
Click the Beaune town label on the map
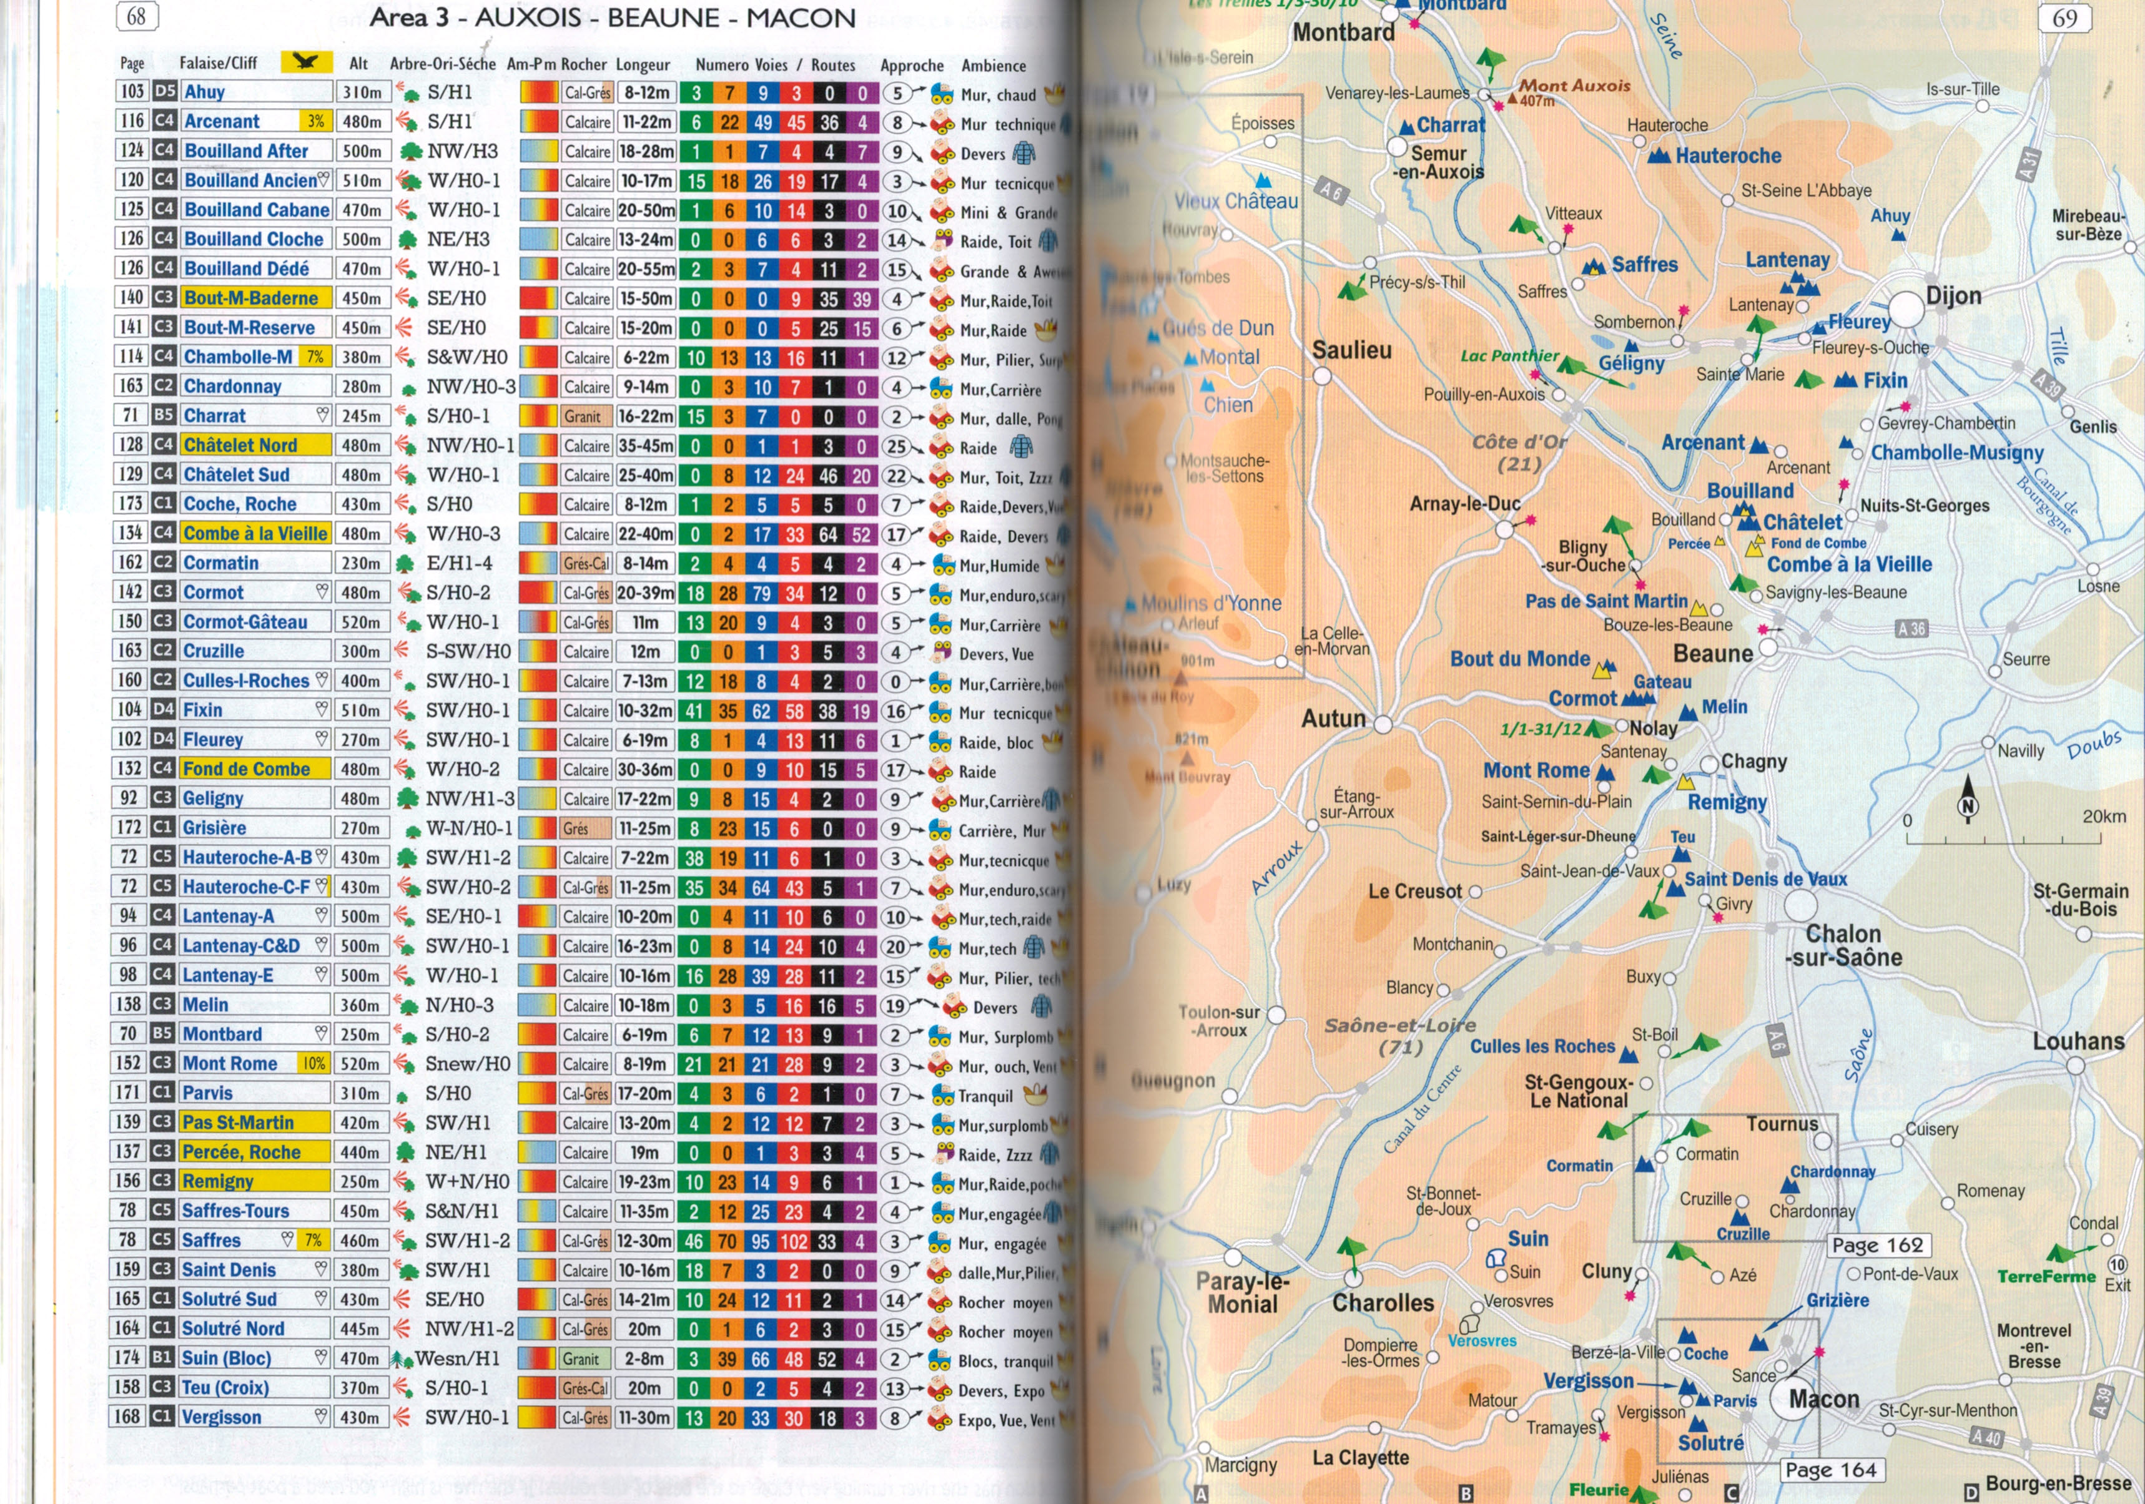pyautogui.click(x=1714, y=654)
